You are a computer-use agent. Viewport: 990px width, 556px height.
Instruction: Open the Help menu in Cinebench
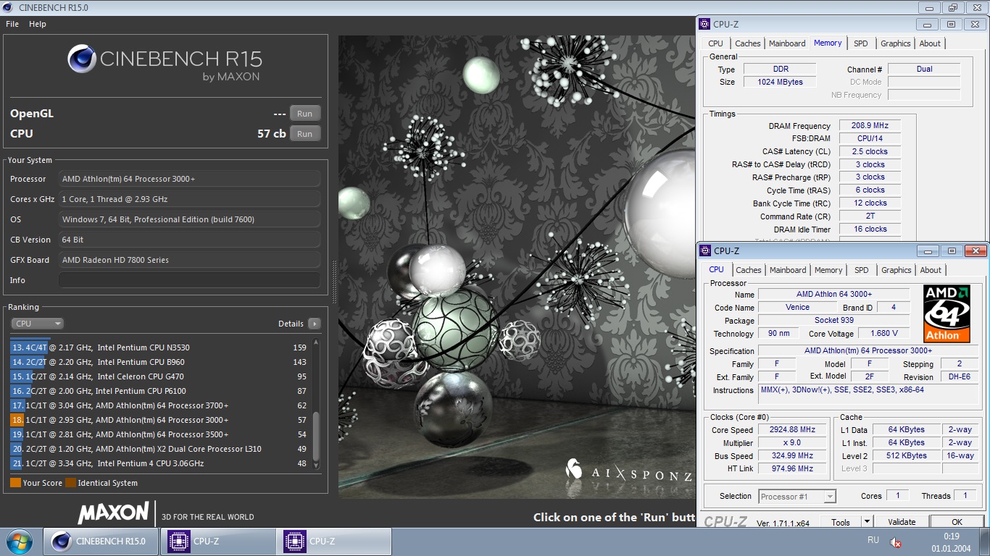click(x=38, y=24)
